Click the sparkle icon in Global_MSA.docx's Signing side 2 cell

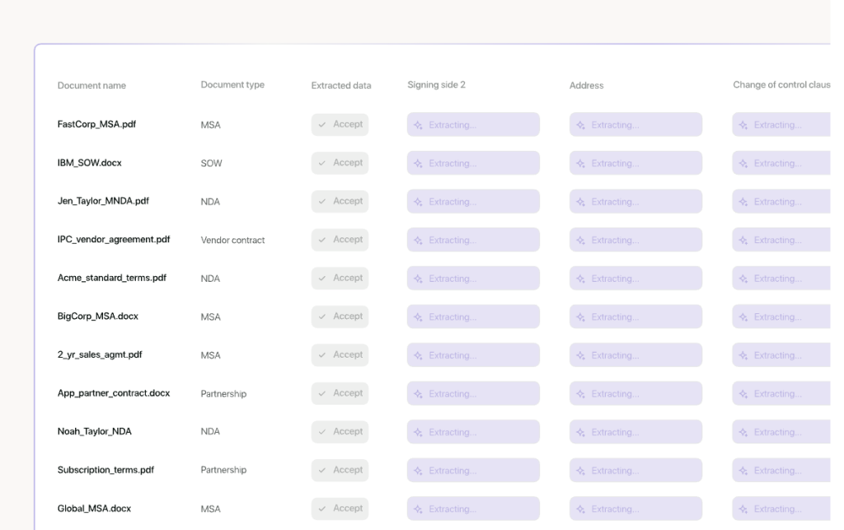click(418, 509)
